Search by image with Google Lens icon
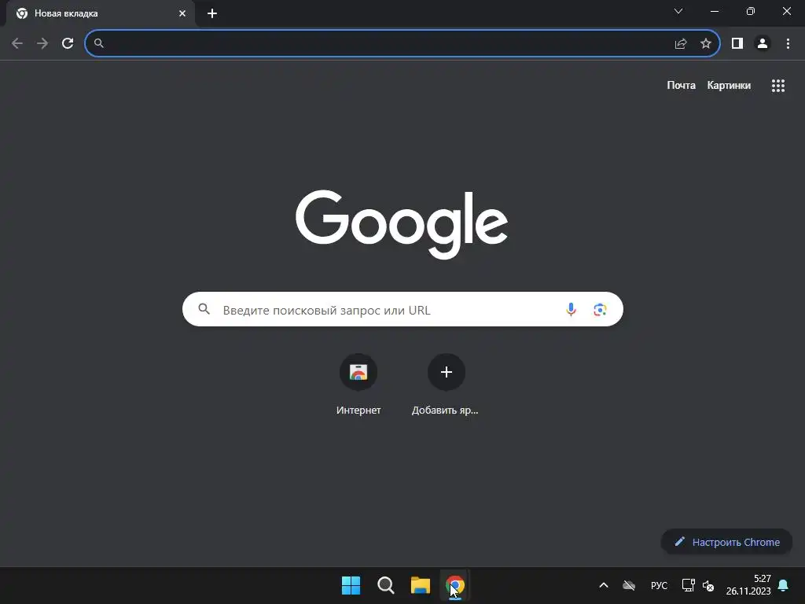 600,310
